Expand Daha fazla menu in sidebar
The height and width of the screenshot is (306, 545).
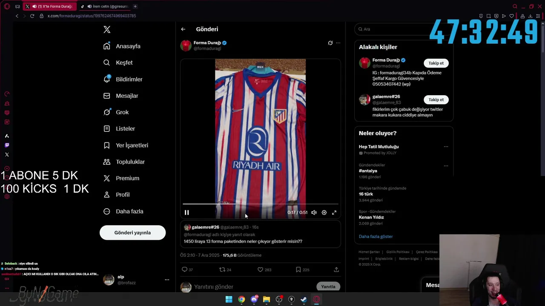(124, 211)
